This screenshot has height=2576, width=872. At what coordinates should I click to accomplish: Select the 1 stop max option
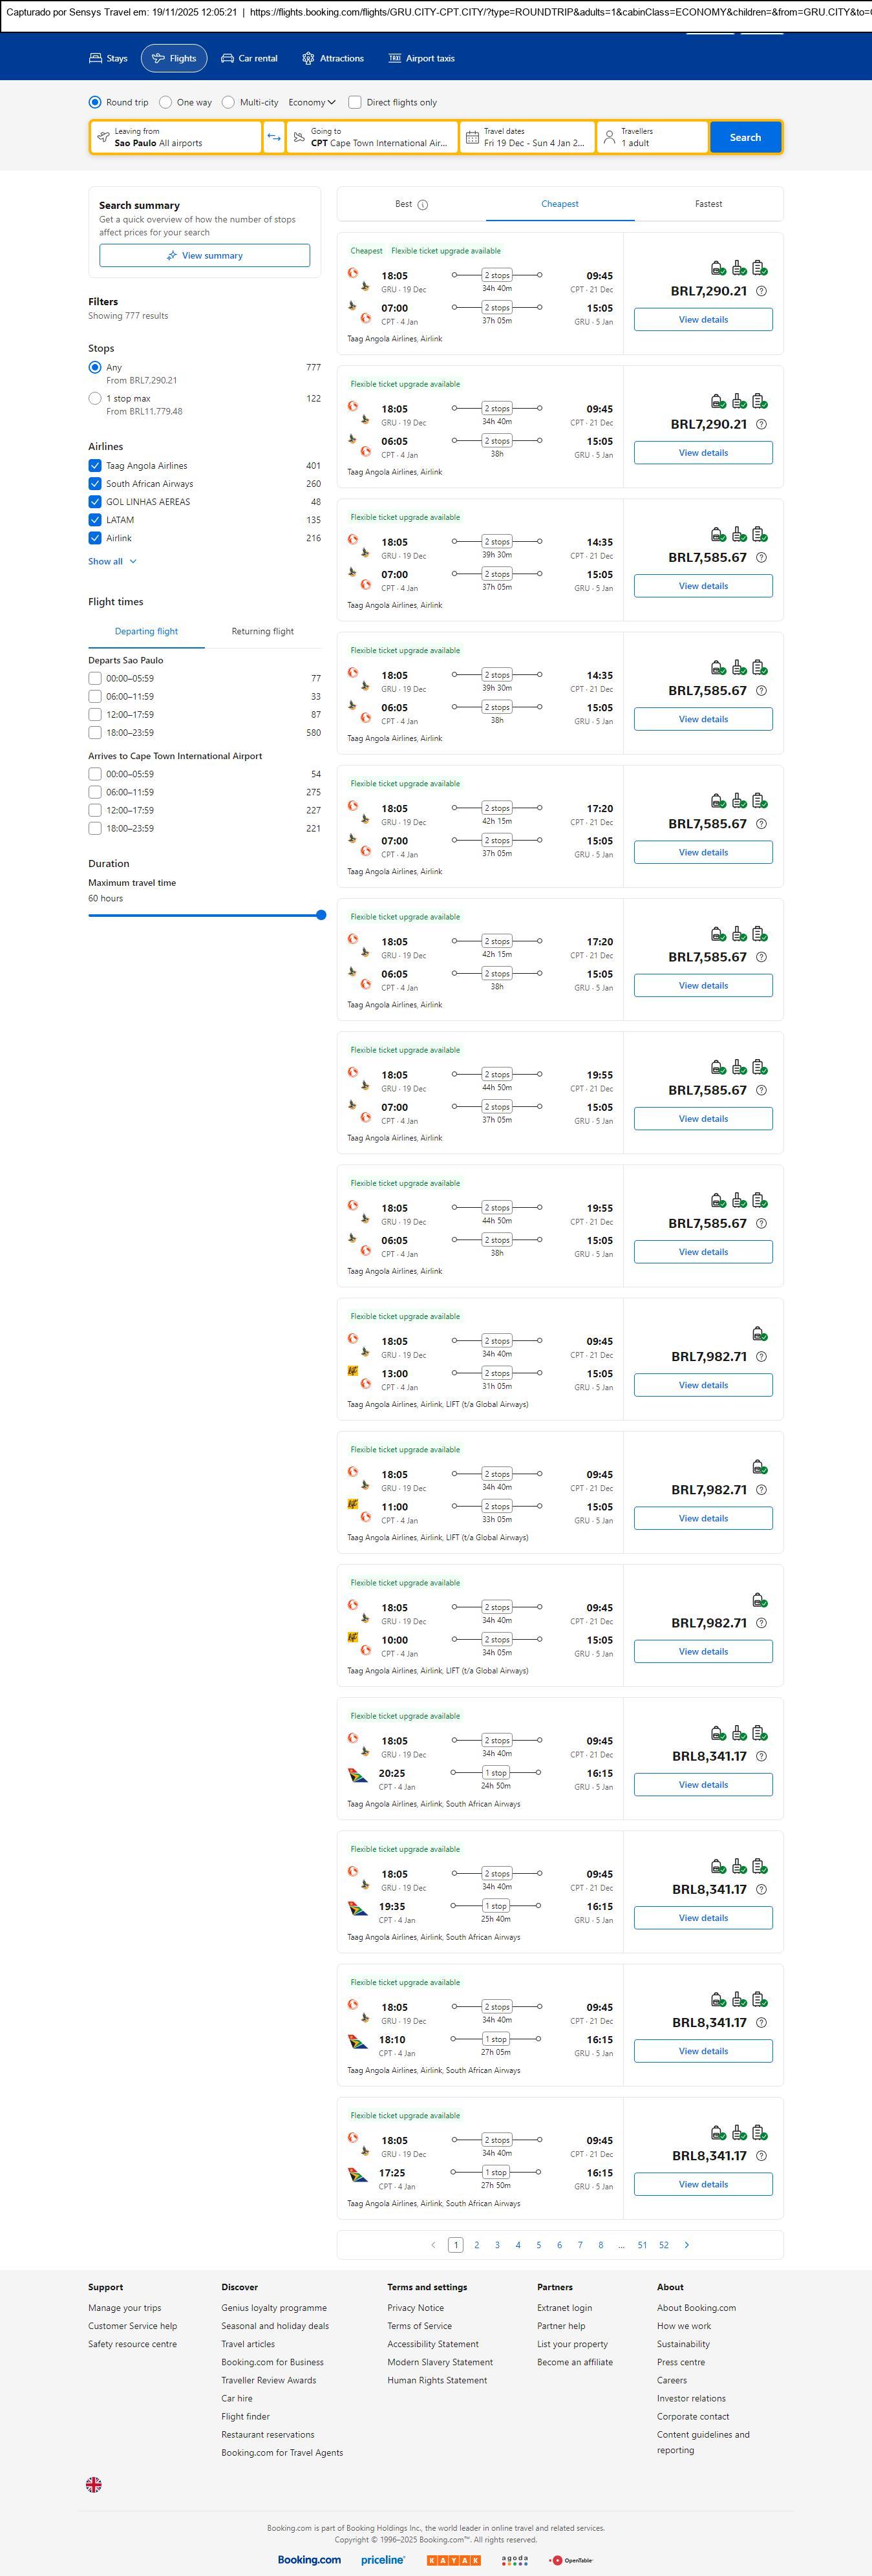[95, 398]
